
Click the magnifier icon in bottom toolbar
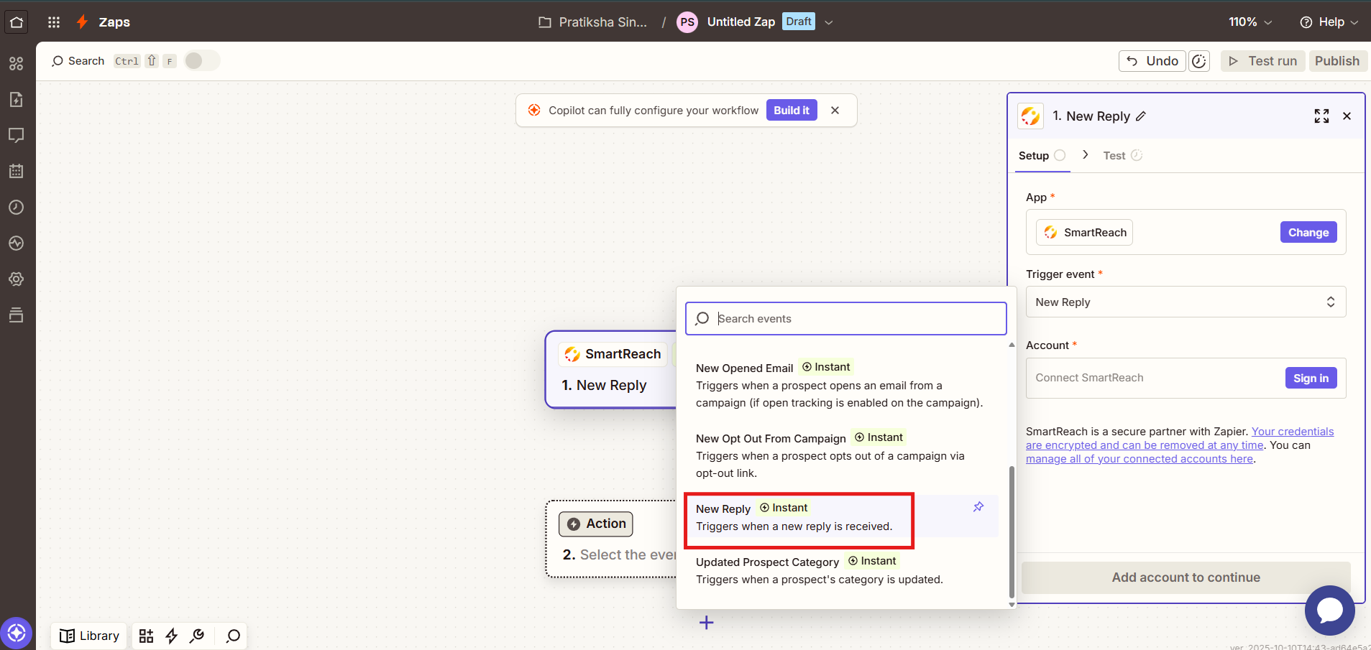[233, 636]
